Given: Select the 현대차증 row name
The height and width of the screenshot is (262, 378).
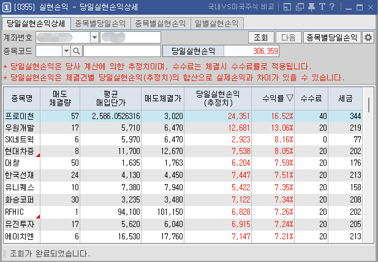Looking at the screenshot, I should (x=20, y=151).
